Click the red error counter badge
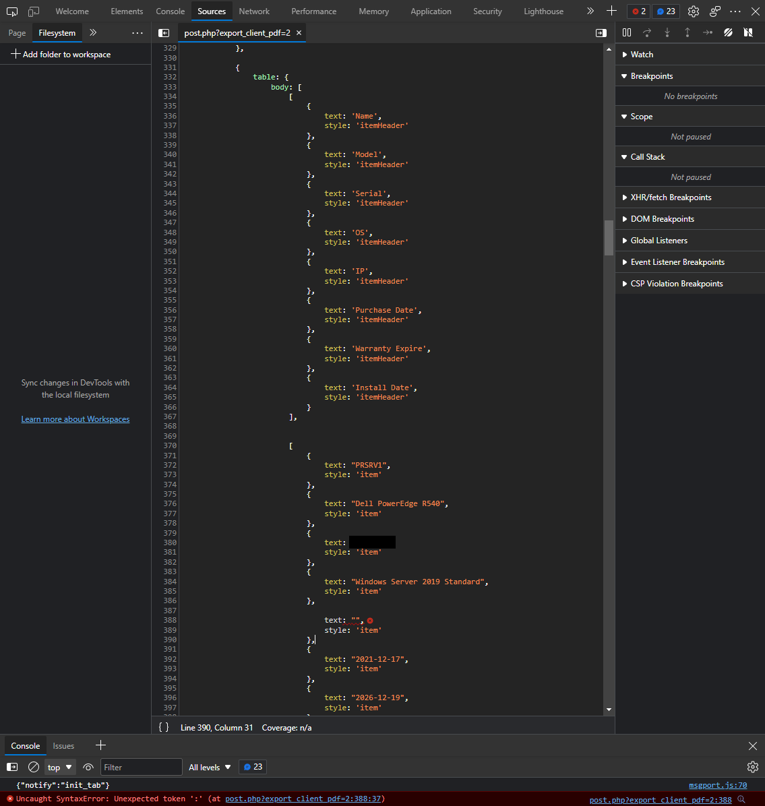The width and height of the screenshot is (765, 806). coord(639,11)
